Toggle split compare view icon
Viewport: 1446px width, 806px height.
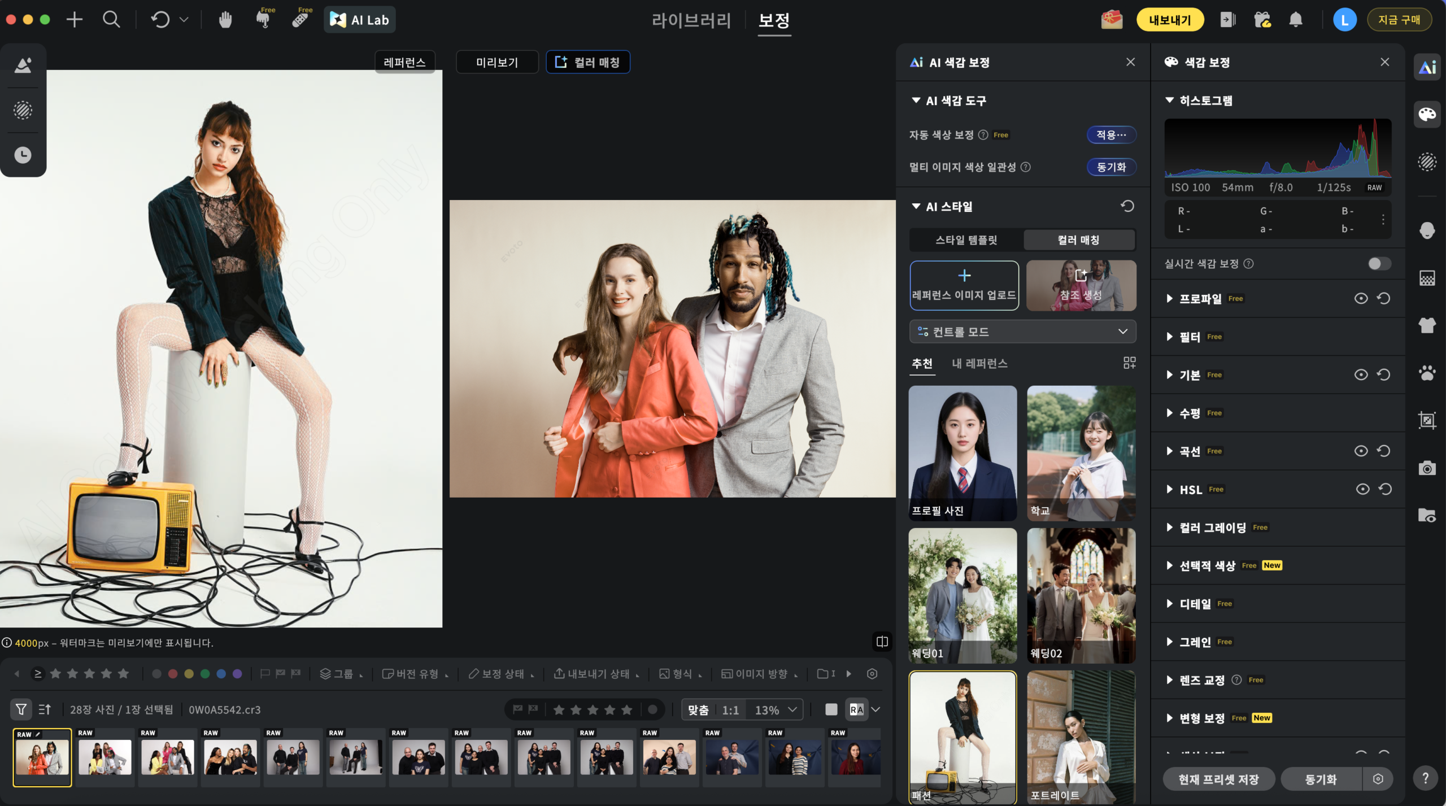pyautogui.click(x=882, y=641)
